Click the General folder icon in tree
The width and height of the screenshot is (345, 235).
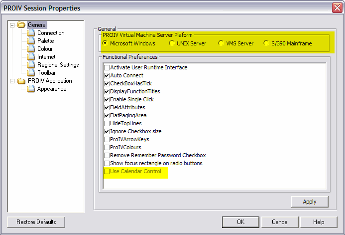[21, 25]
